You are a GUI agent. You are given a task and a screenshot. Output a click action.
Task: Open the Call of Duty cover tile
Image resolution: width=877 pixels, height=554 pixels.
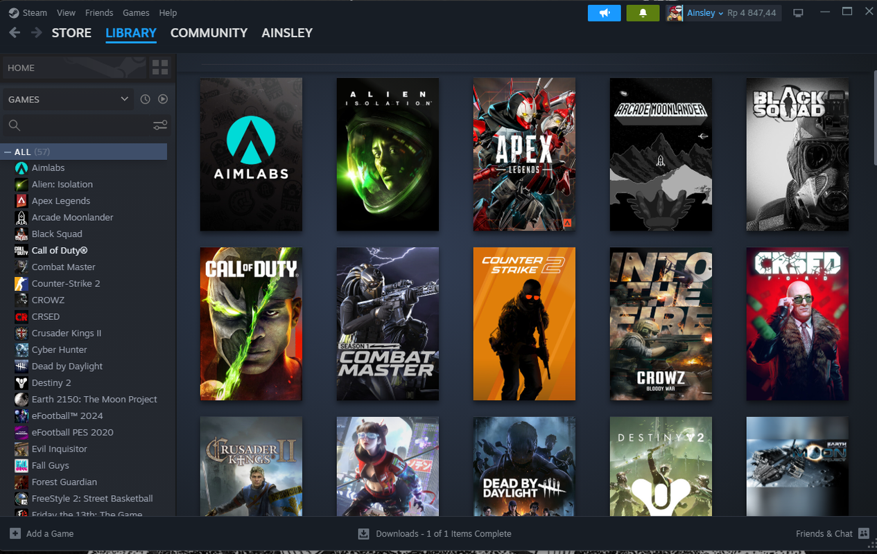[x=251, y=324]
